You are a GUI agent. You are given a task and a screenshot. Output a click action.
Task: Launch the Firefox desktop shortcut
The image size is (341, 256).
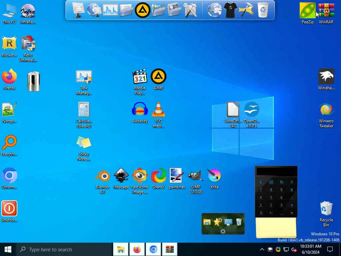(x=9, y=79)
